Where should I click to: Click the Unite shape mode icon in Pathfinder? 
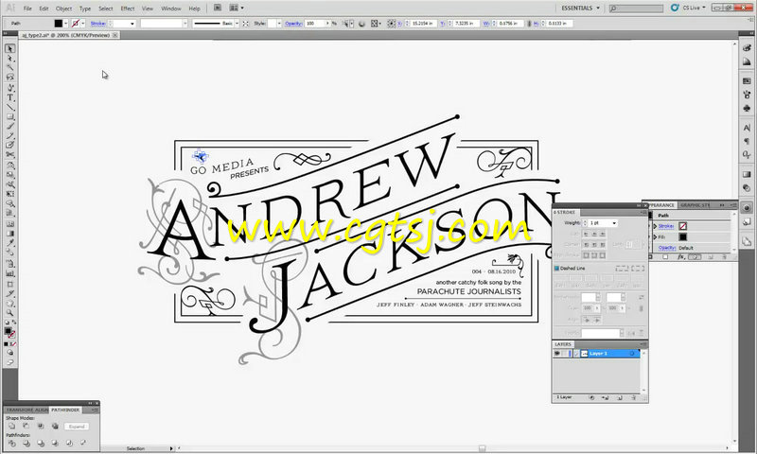coord(12,427)
